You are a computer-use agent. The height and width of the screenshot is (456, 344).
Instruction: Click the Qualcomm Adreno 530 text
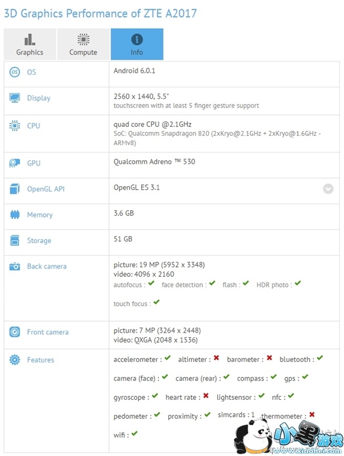pos(154,162)
